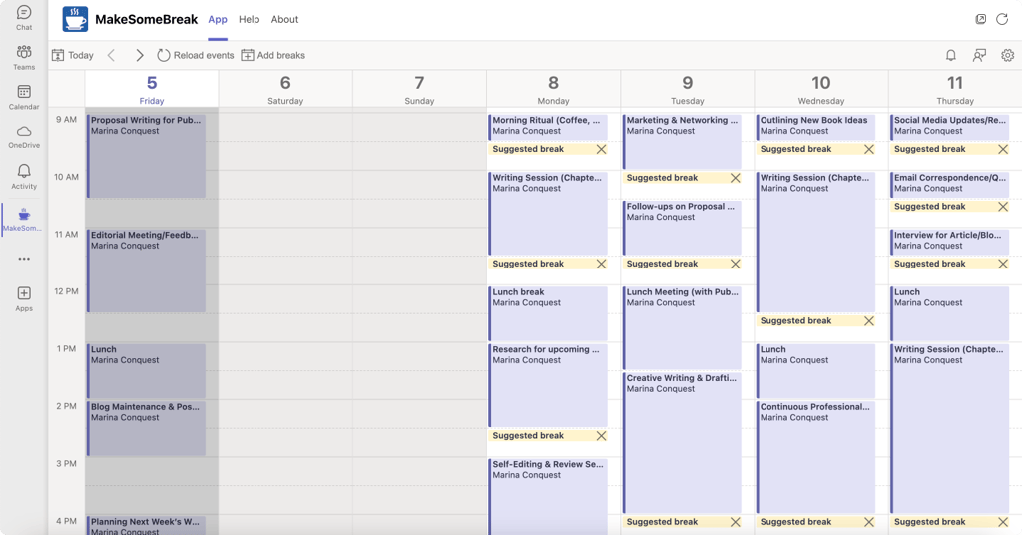
Task: Click the Reload events button
Action: 195,55
